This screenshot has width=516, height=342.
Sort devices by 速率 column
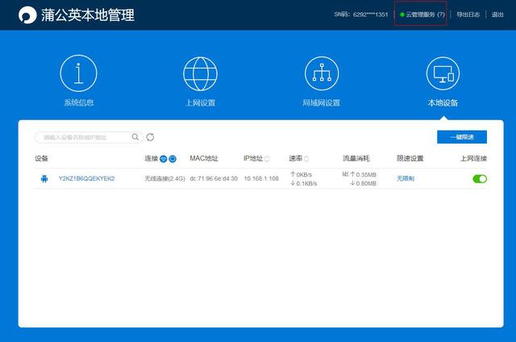coord(306,159)
